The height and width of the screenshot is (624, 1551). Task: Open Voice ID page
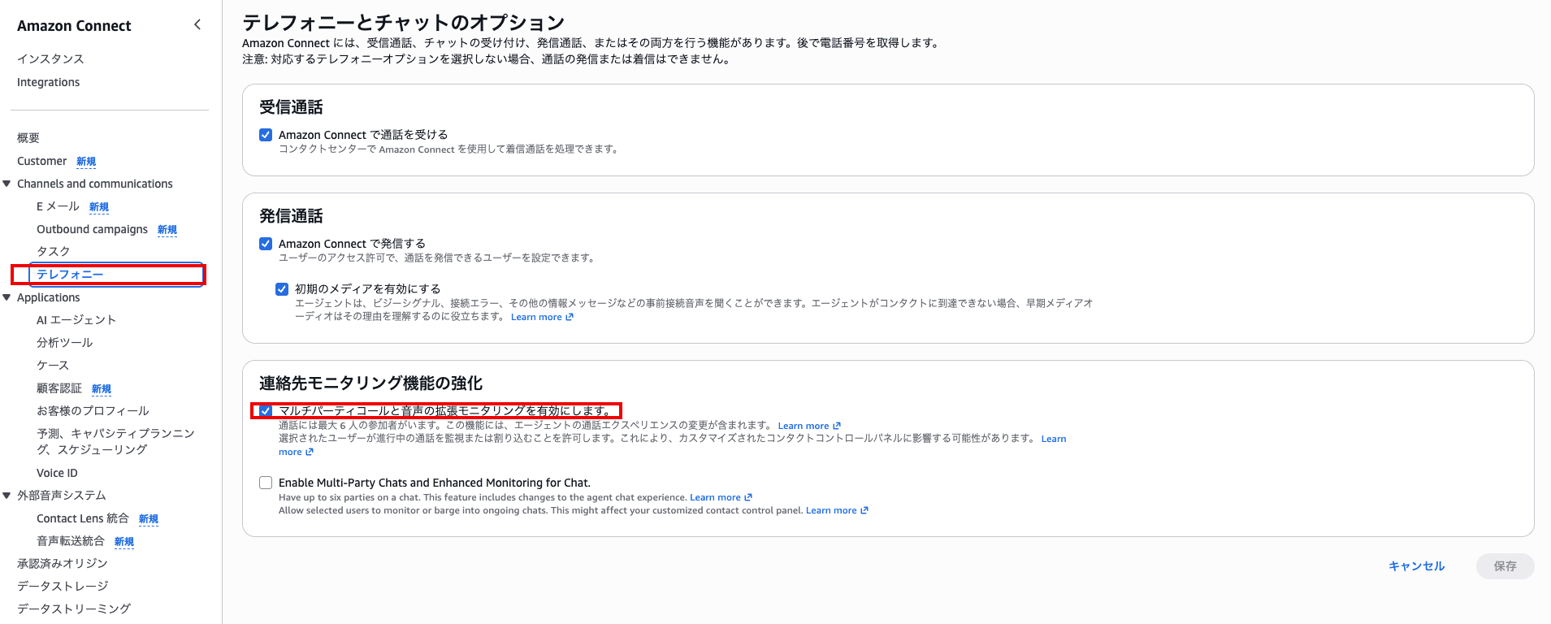coord(57,473)
